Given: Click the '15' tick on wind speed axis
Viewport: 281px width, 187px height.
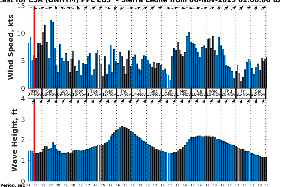Looking at the screenshot, I should coord(22,6).
